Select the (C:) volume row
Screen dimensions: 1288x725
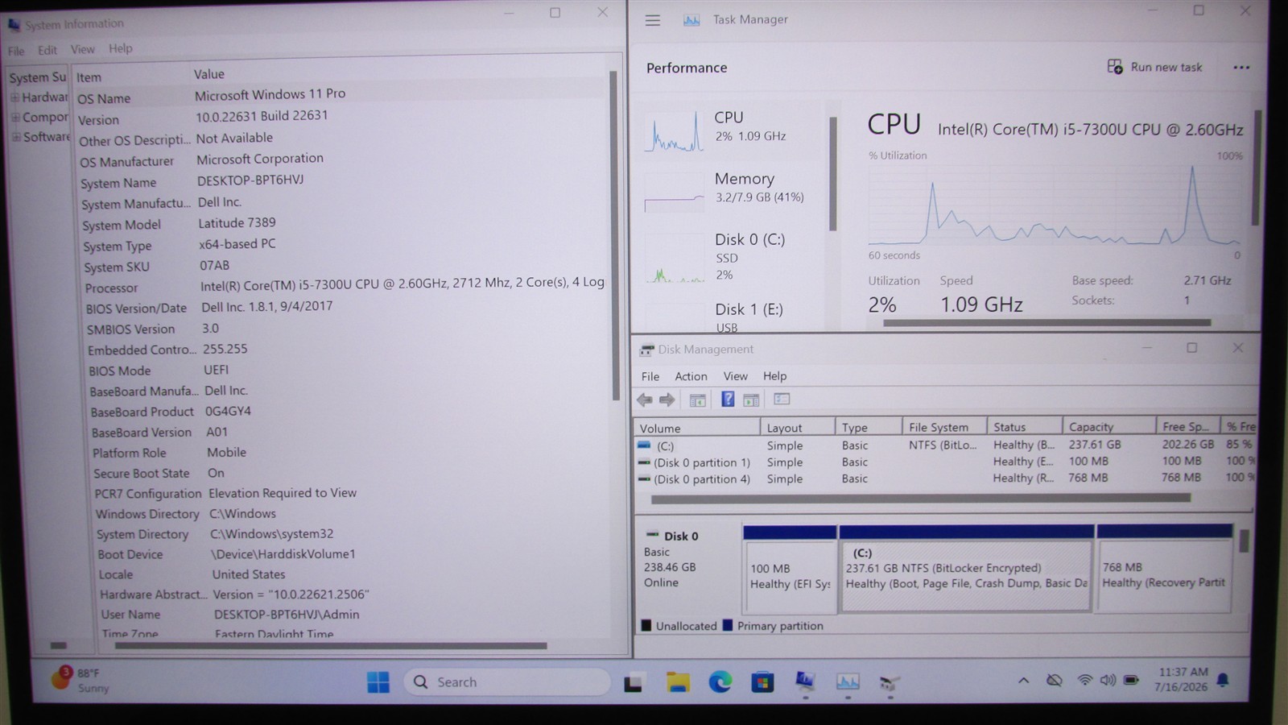click(x=945, y=445)
